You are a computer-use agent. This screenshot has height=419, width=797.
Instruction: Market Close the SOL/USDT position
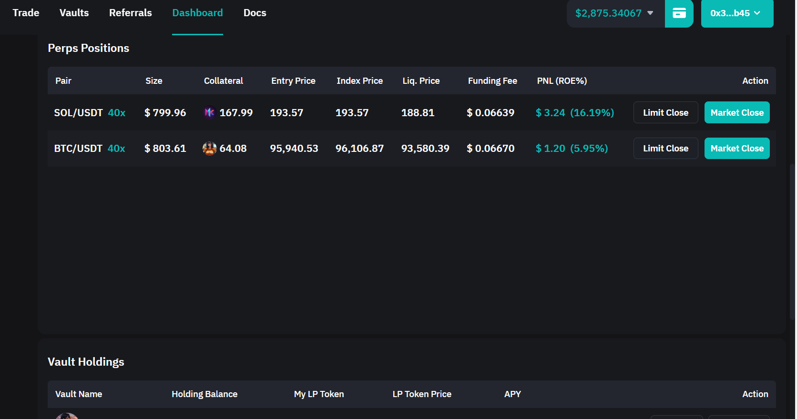pyautogui.click(x=737, y=112)
